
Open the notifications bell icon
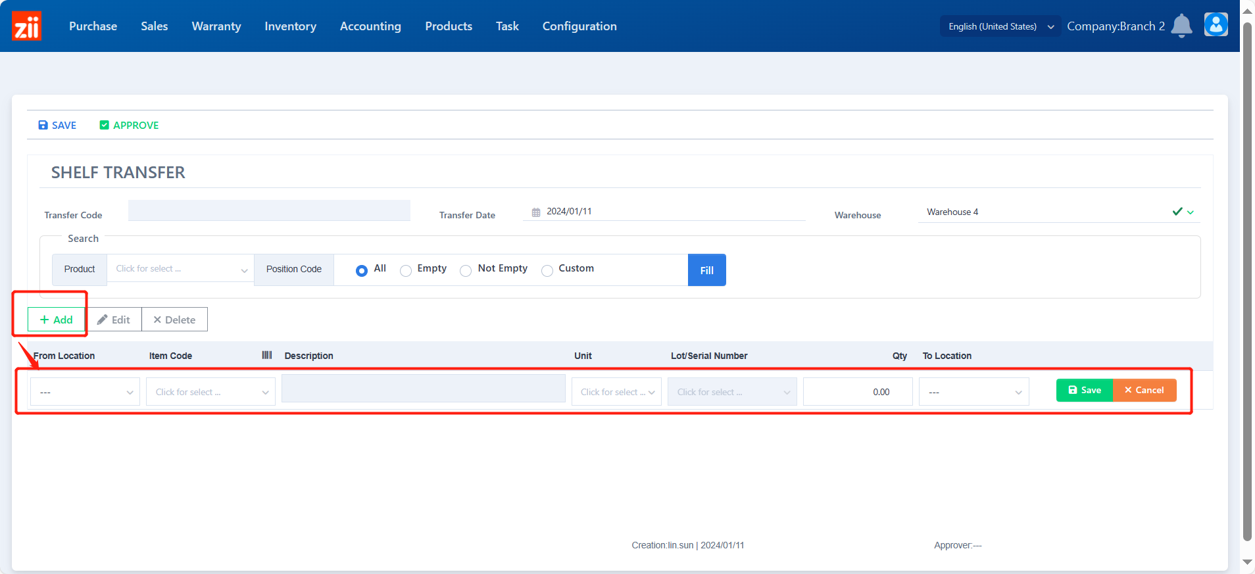[x=1181, y=26]
